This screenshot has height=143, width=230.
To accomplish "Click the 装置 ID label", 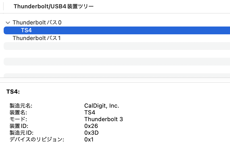I will click(19, 126).
